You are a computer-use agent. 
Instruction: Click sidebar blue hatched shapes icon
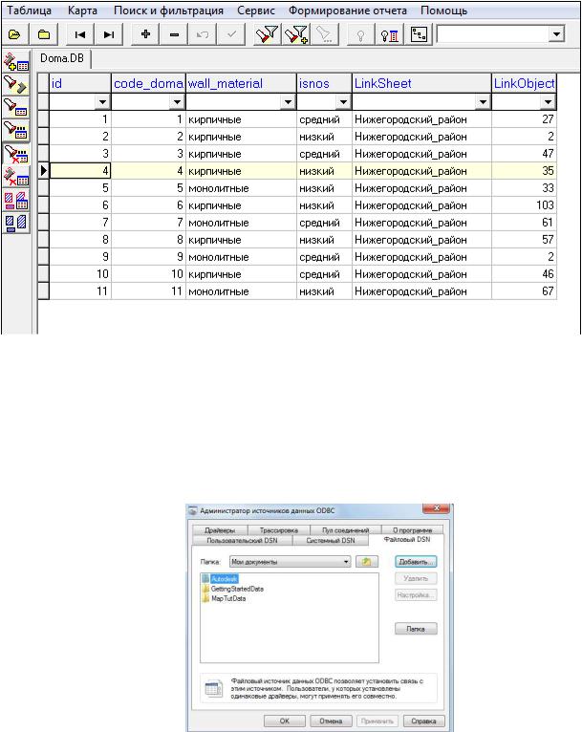(x=16, y=223)
